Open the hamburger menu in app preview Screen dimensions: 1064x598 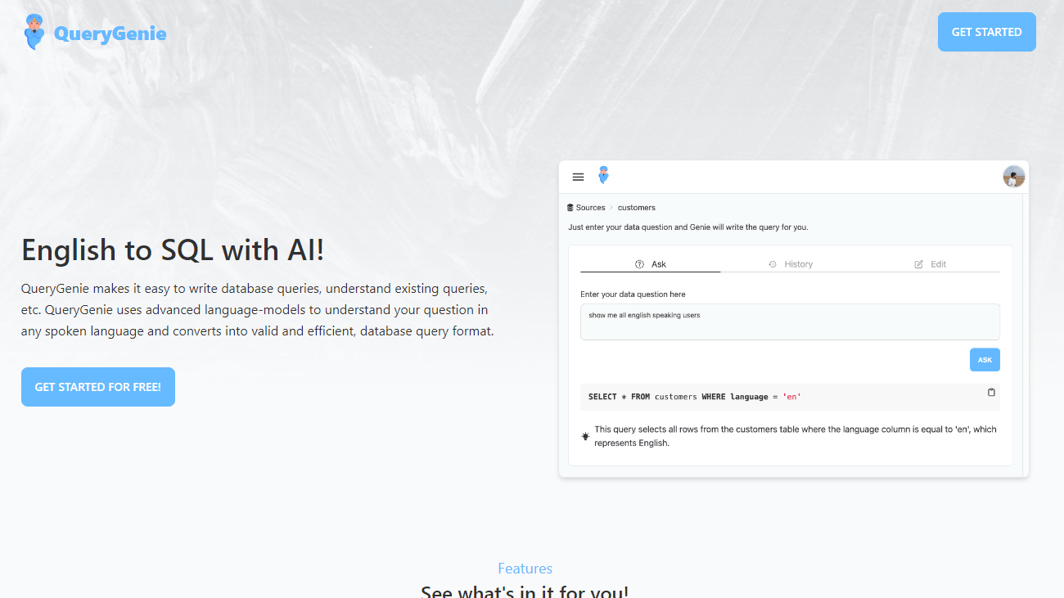pyautogui.click(x=578, y=177)
